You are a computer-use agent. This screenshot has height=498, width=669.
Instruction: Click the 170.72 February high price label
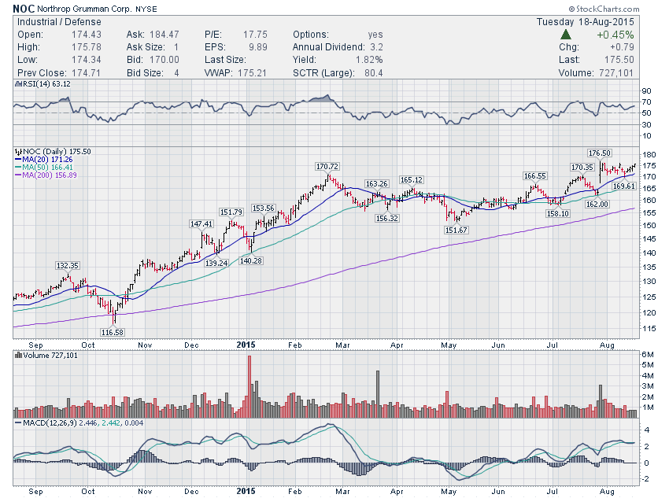[x=327, y=166]
